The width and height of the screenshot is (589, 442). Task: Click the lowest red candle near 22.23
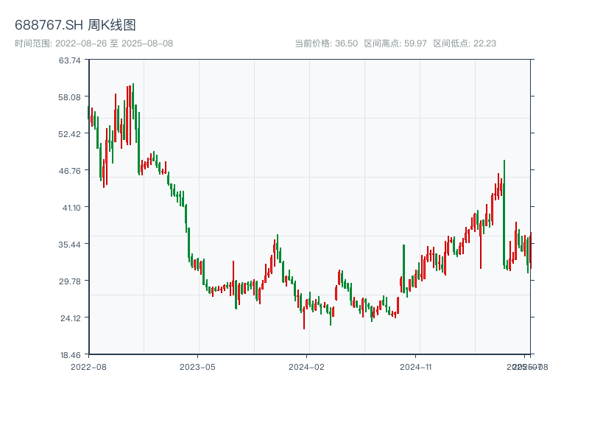coord(303,318)
